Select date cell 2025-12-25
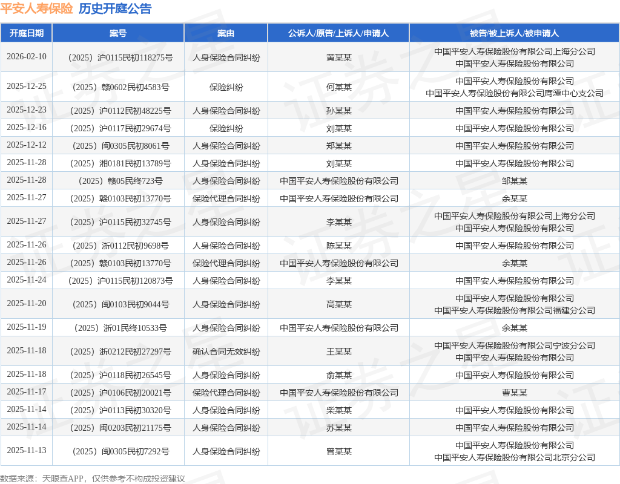 27,86
